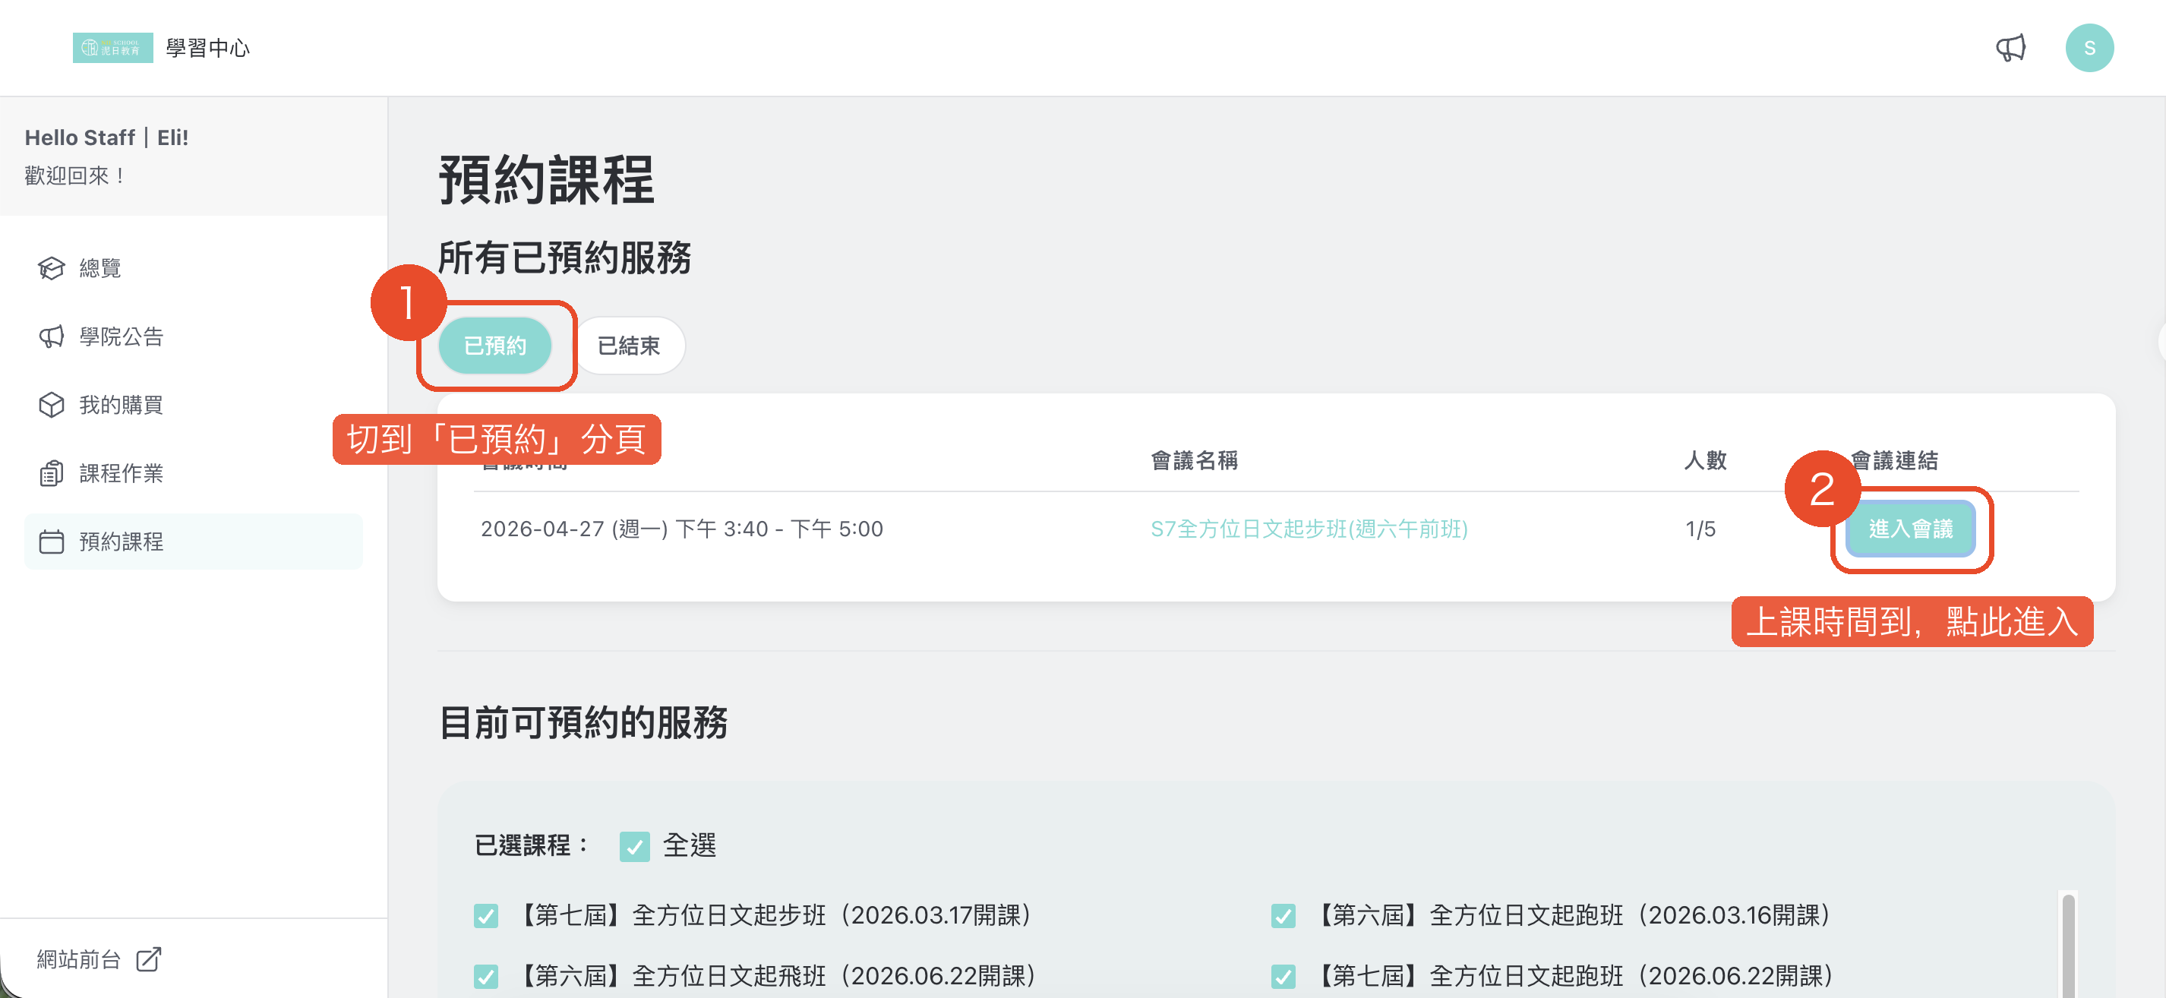The height and width of the screenshot is (998, 2166).
Task: Click the 預約課程 calendar icon
Action: click(52, 542)
